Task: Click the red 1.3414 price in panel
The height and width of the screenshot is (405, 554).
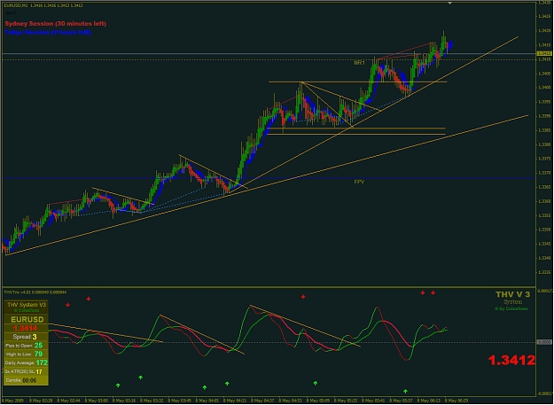Action: point(25,329)
